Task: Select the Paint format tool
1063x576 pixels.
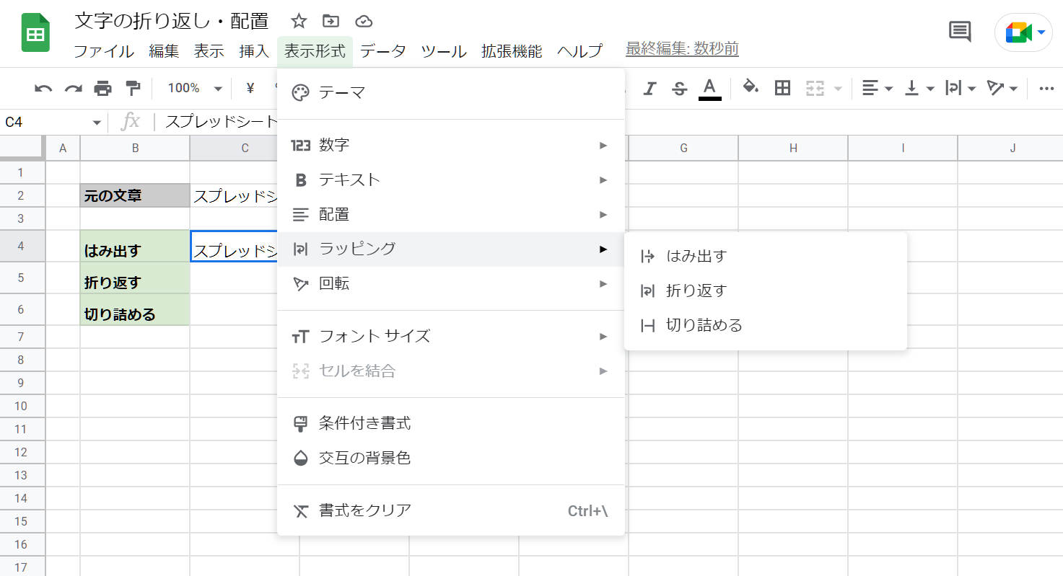Action: (x=132, y=87)
